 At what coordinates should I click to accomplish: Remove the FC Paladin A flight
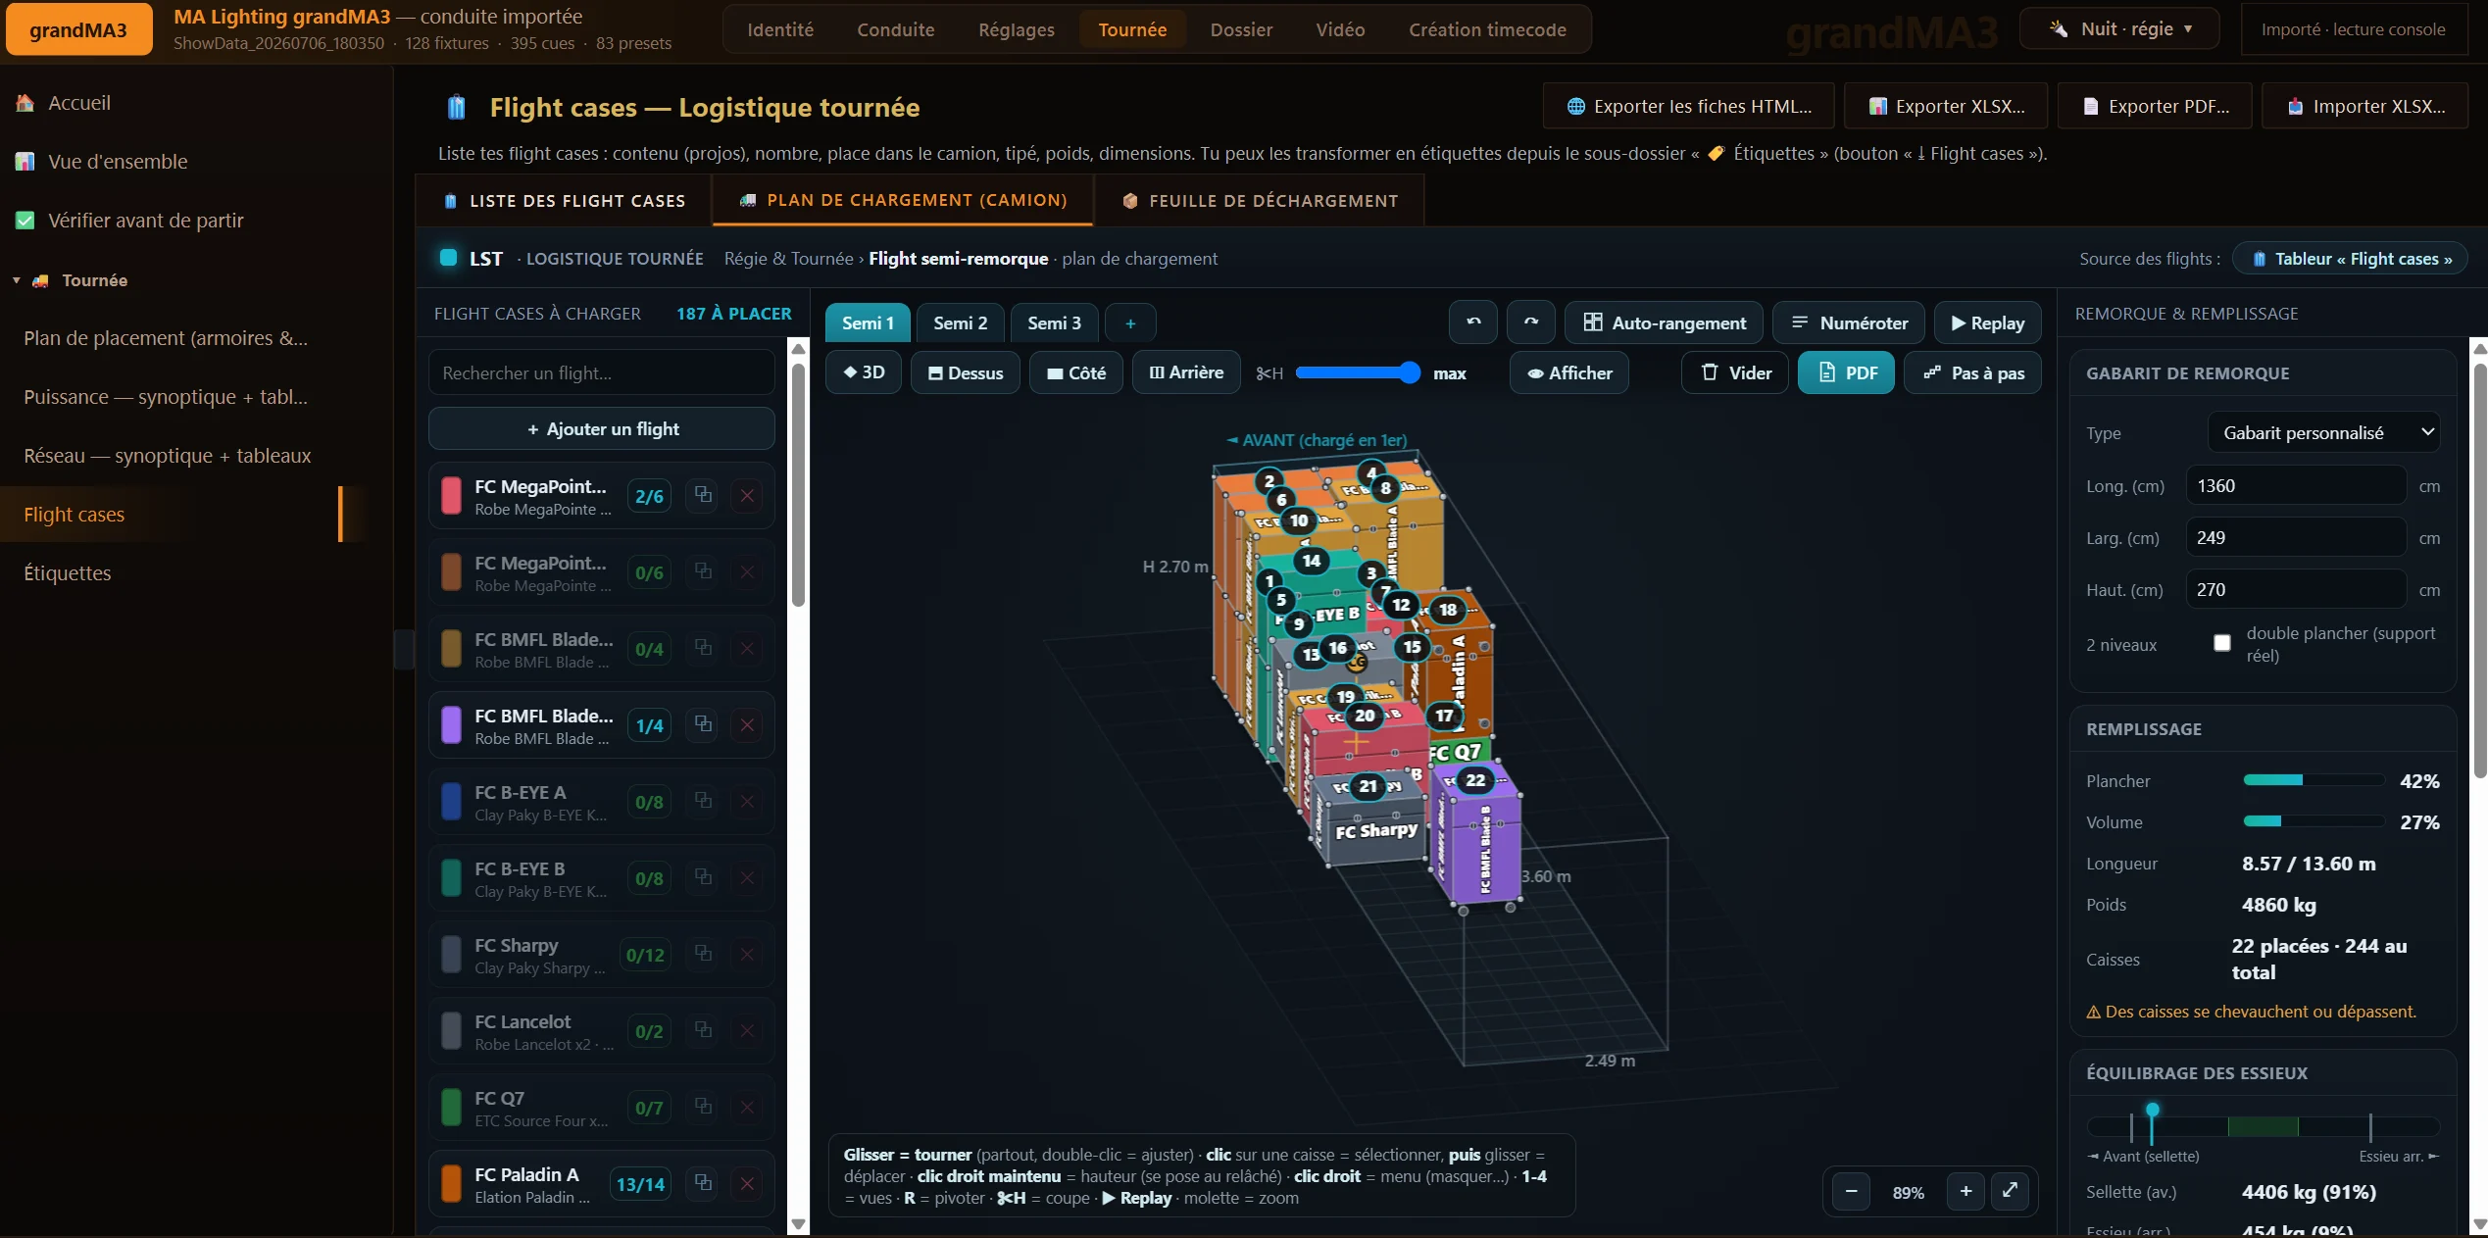click(x=747, y=1183)
